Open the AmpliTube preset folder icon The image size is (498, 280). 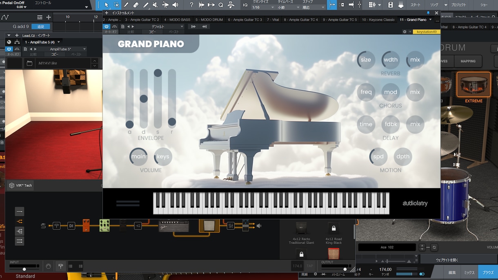coord(29,63)
